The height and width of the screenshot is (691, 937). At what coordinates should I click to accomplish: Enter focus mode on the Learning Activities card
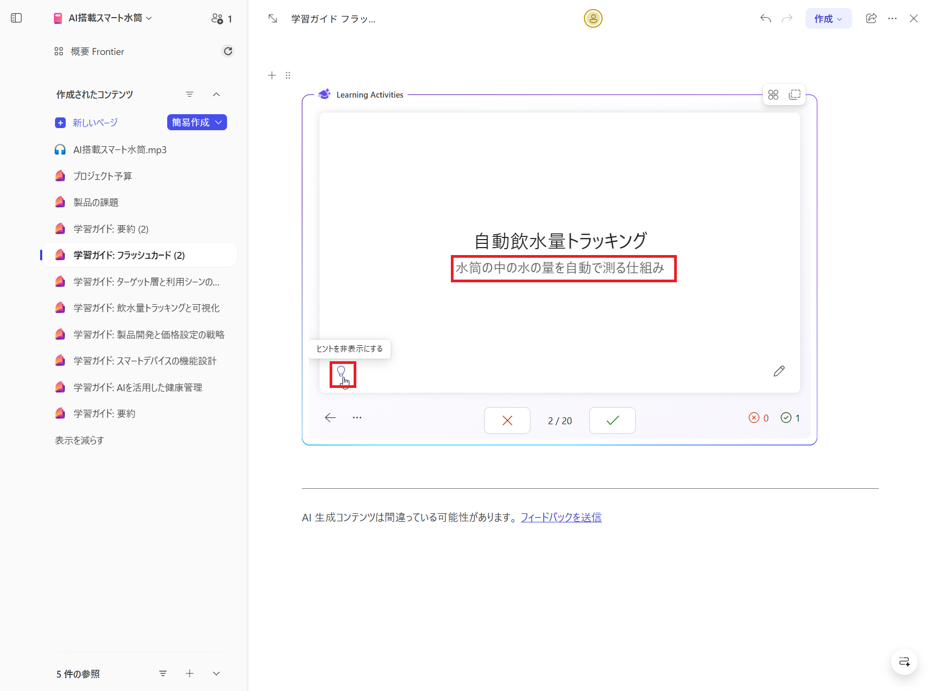pyautogui.click(x=795, y=94)
